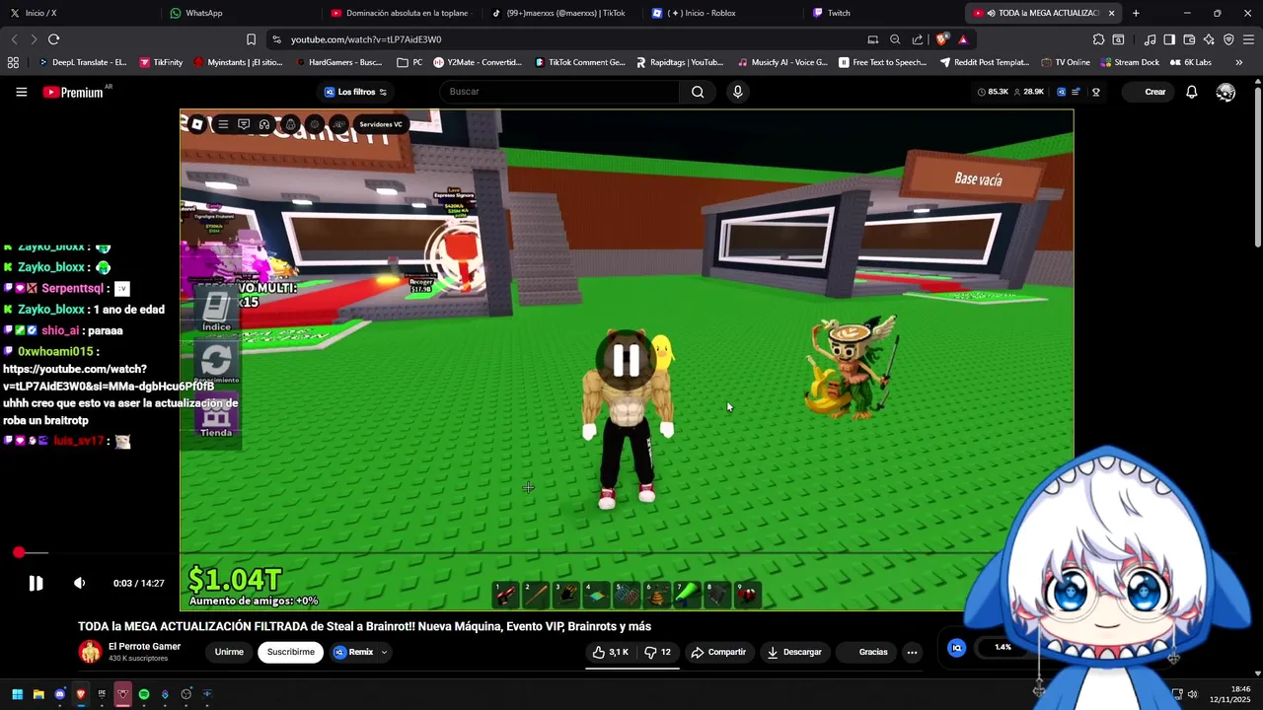Open the YouTube guide hamburger menu

(21, 92)
